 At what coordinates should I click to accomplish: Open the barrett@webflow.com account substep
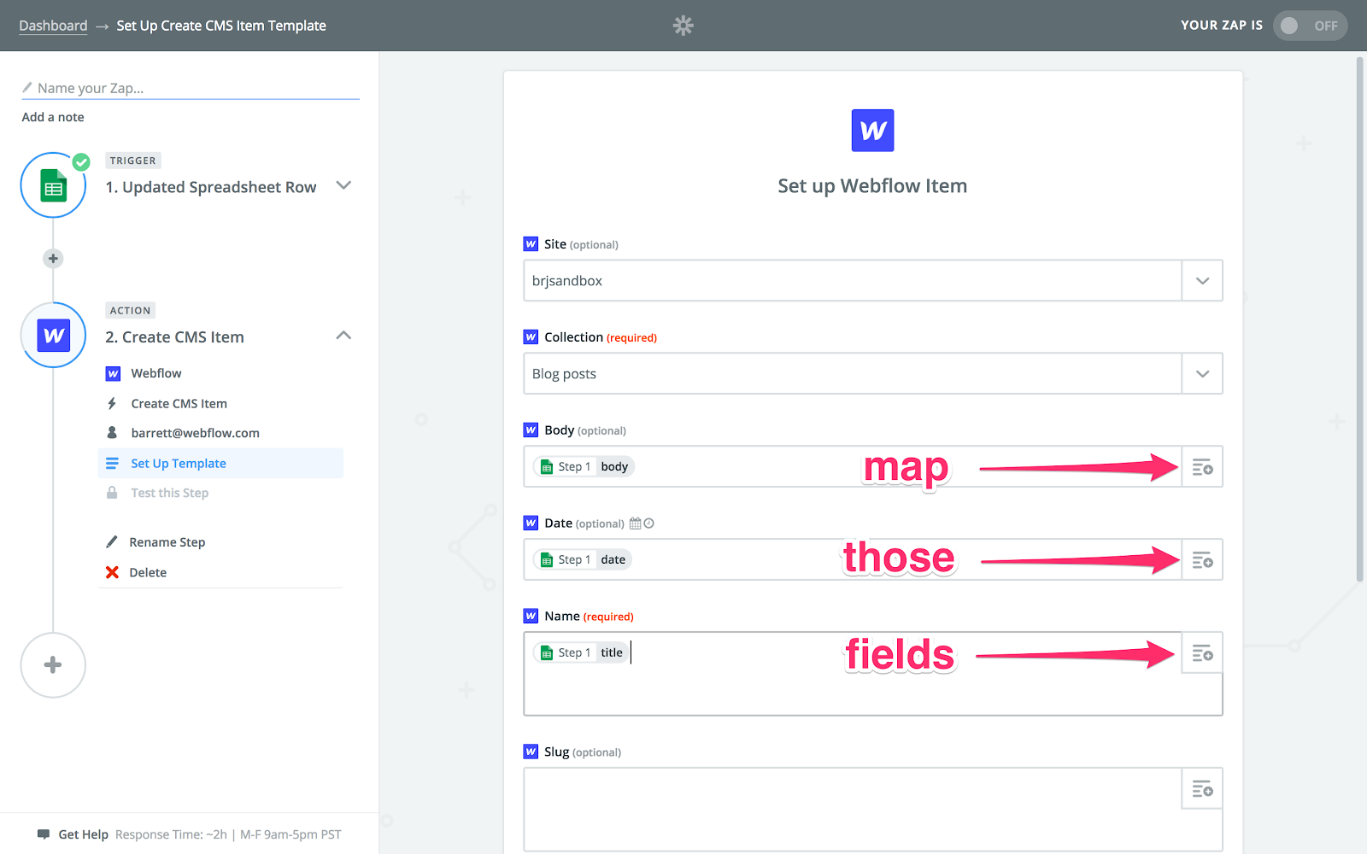coord(195,433)
